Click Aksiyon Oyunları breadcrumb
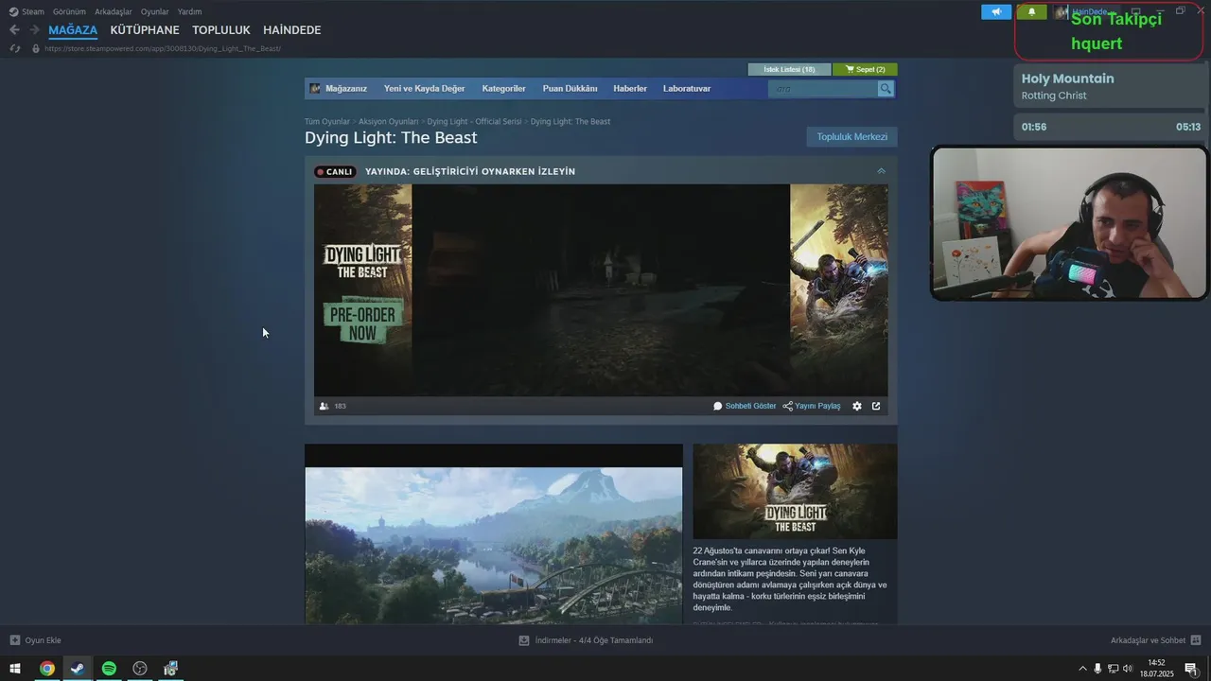This screenshot has width=1211, height=681. pyautogui.click(x=388, y=121)
